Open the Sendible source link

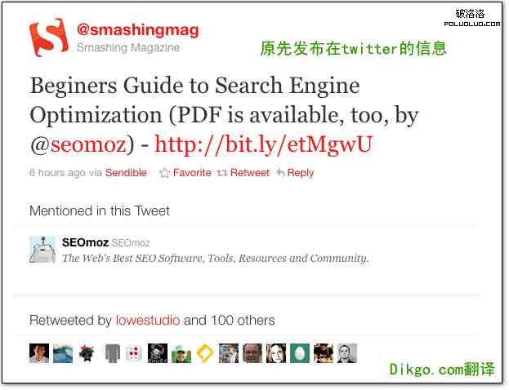click(126, 172)
